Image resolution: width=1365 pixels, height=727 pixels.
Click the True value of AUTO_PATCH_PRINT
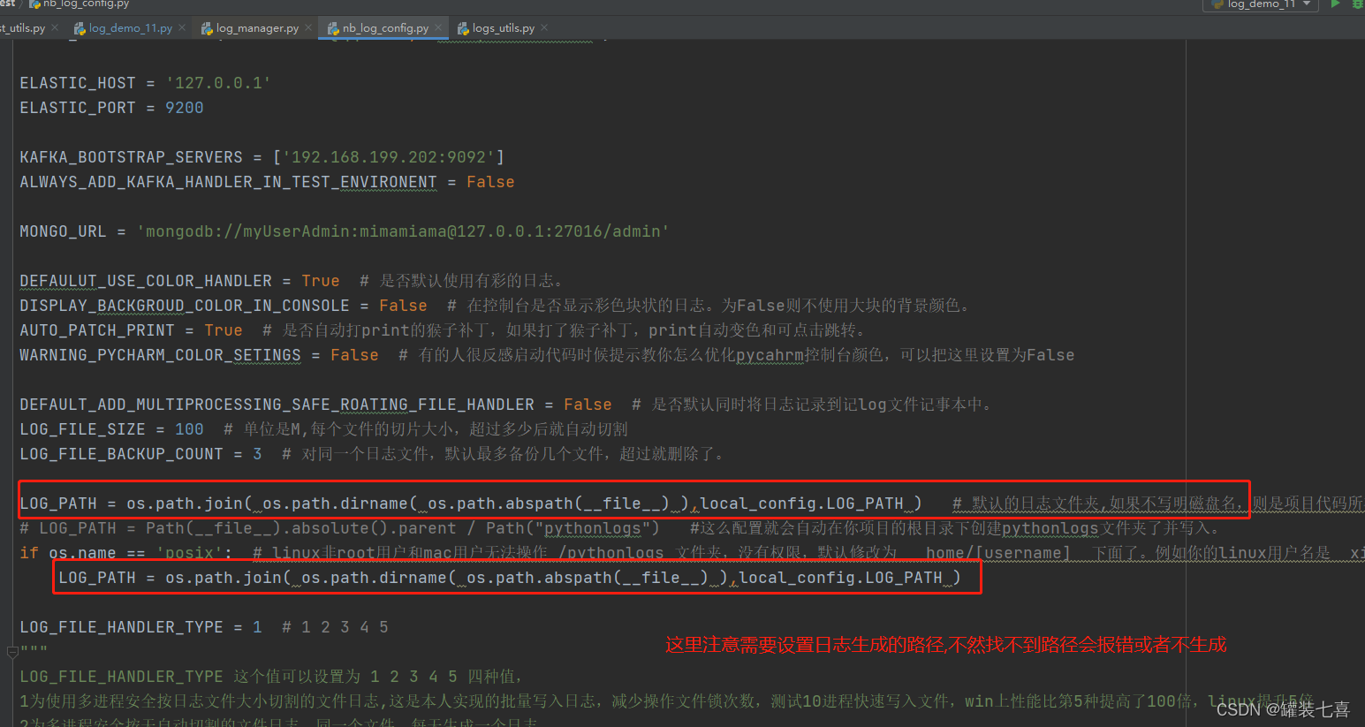pos(224,330)
